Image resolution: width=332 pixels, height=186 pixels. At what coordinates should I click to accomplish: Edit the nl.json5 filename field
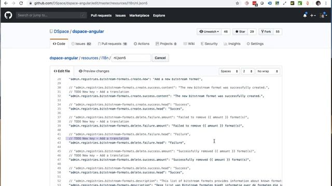click(x=131, y=58)
